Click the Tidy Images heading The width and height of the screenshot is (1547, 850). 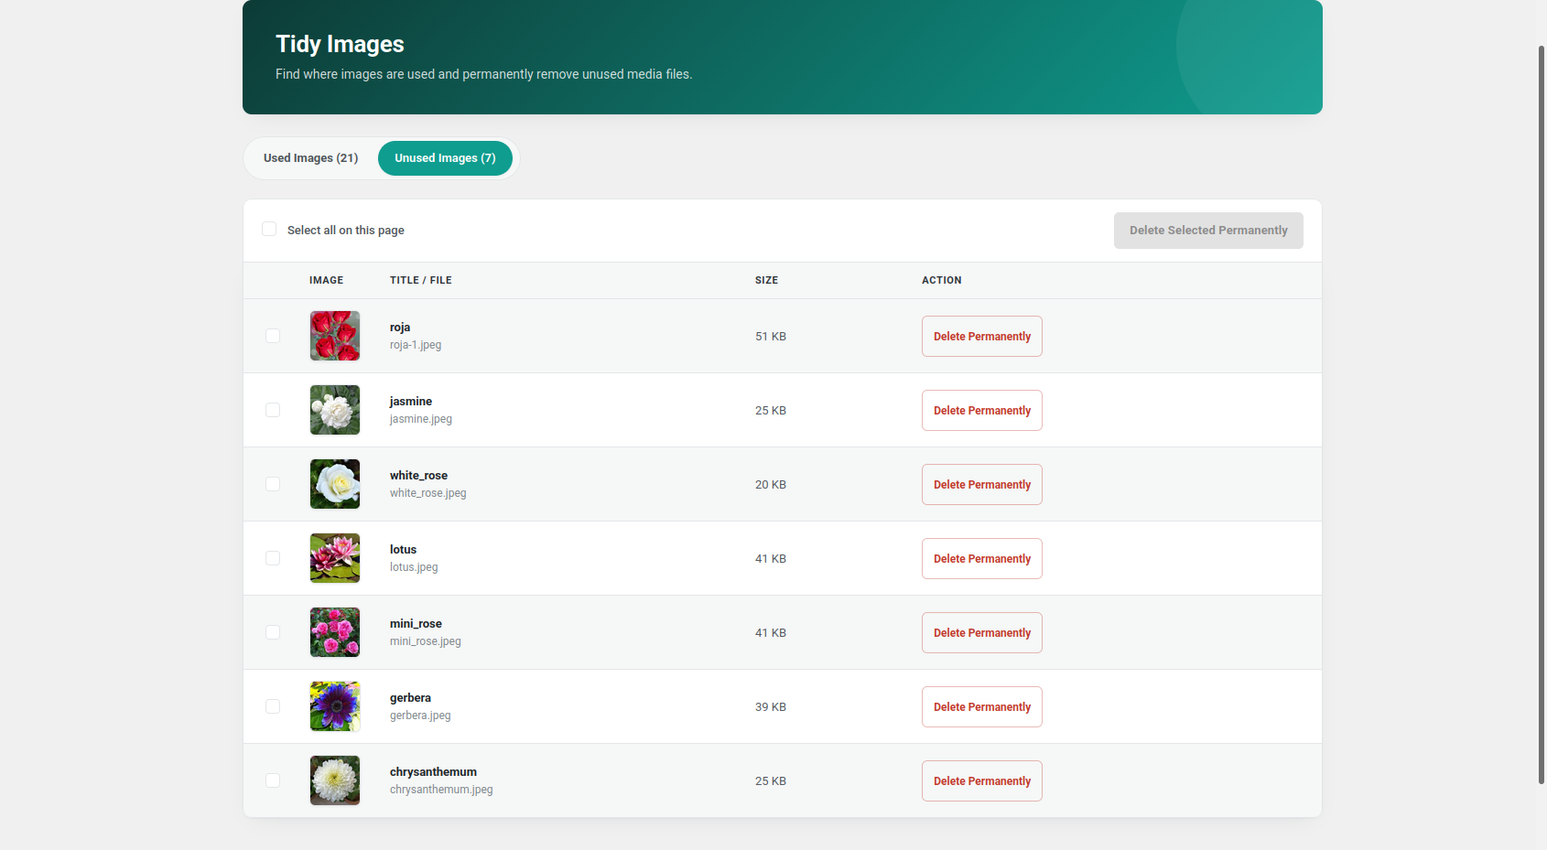[x=340, y=44]
